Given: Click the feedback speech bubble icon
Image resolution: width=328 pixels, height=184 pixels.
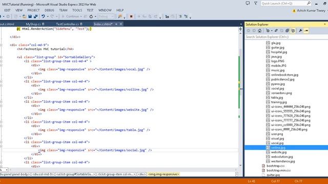Looking at the screenshot, I should [248, 3].
